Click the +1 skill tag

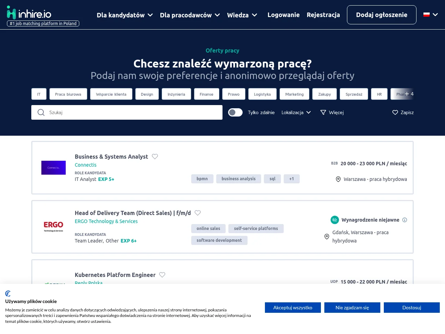coord(292,179)
